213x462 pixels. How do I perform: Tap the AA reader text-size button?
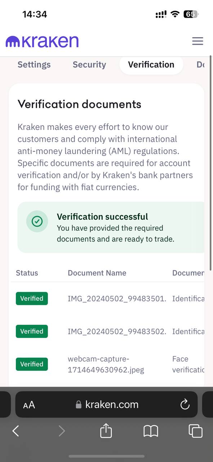coord(29,405)
